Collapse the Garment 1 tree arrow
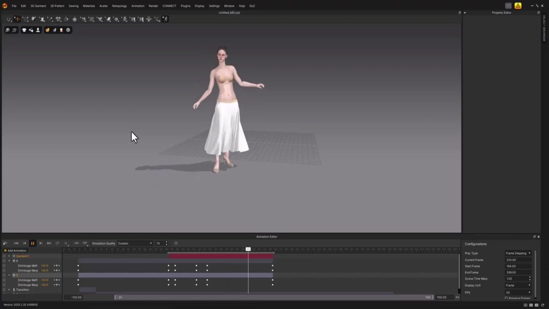The image size is (549, 309). pyautogui.click(x=9, y=256)
